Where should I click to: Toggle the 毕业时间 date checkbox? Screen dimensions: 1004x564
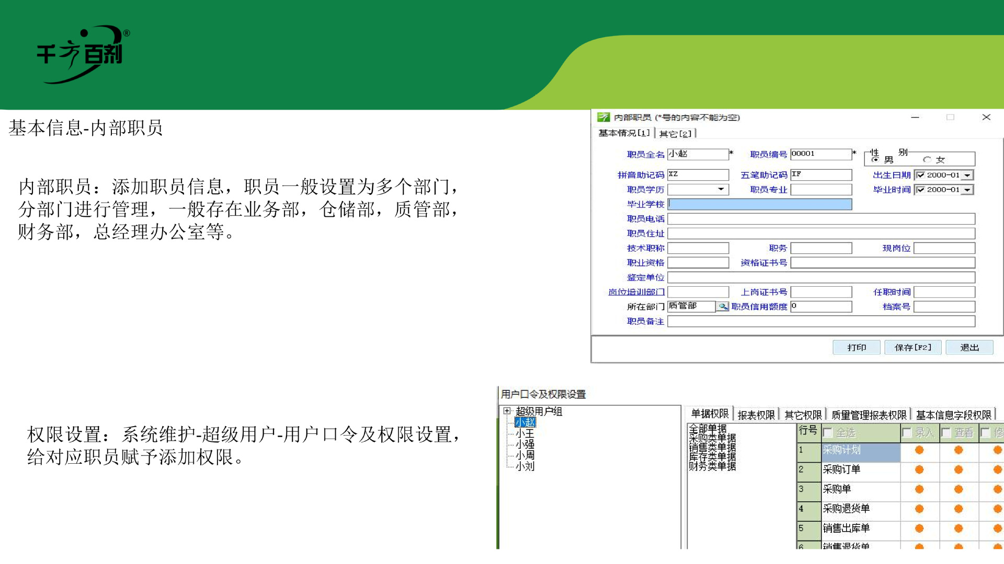pos(921,190)
